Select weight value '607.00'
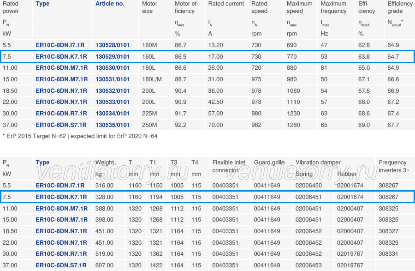 [x=104, y=265]
